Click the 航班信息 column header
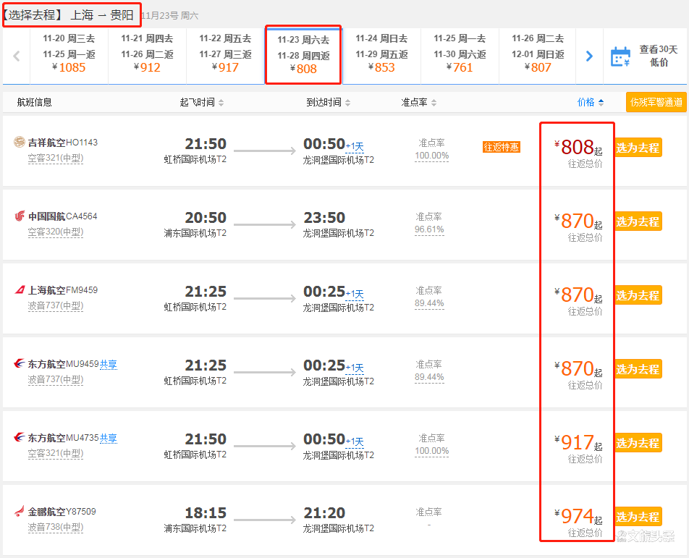Image resolution: width=689 pixels, height=558 pixels. 34,102
